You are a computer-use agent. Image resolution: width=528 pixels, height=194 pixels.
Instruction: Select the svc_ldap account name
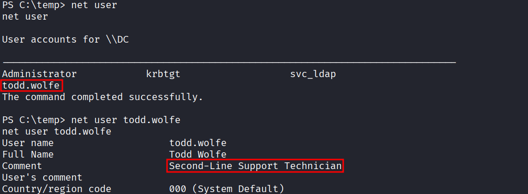pyautogui.click(x=313, y=74)
